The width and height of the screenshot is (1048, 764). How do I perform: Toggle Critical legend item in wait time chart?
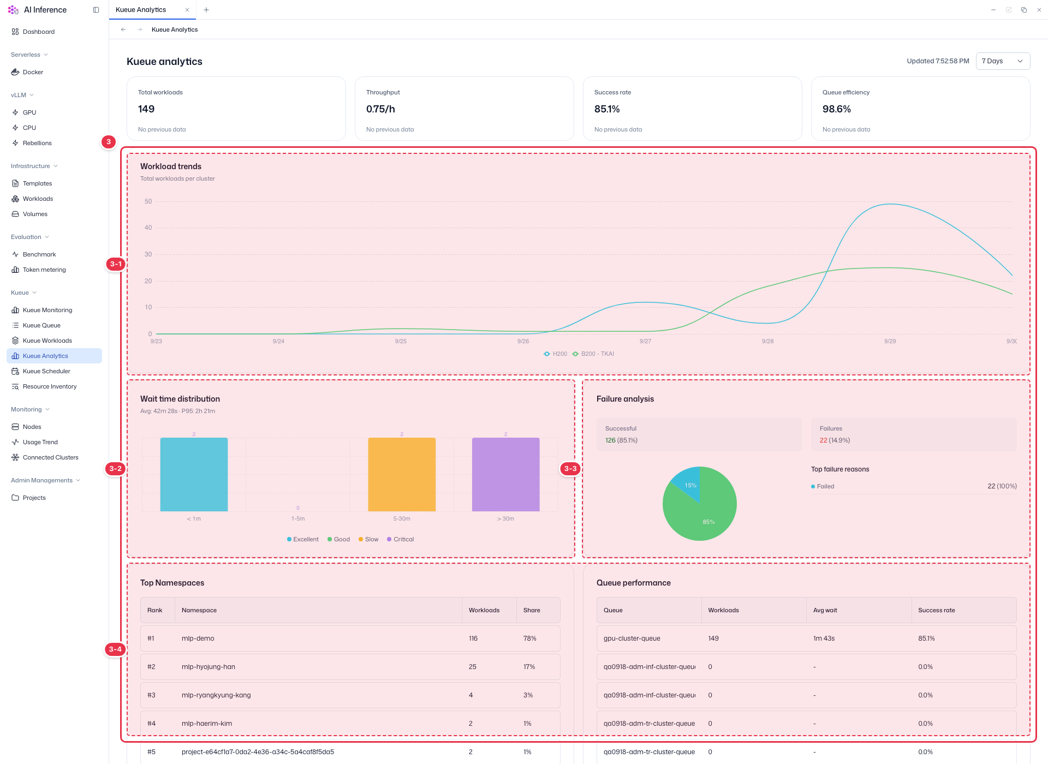point(401,539)
